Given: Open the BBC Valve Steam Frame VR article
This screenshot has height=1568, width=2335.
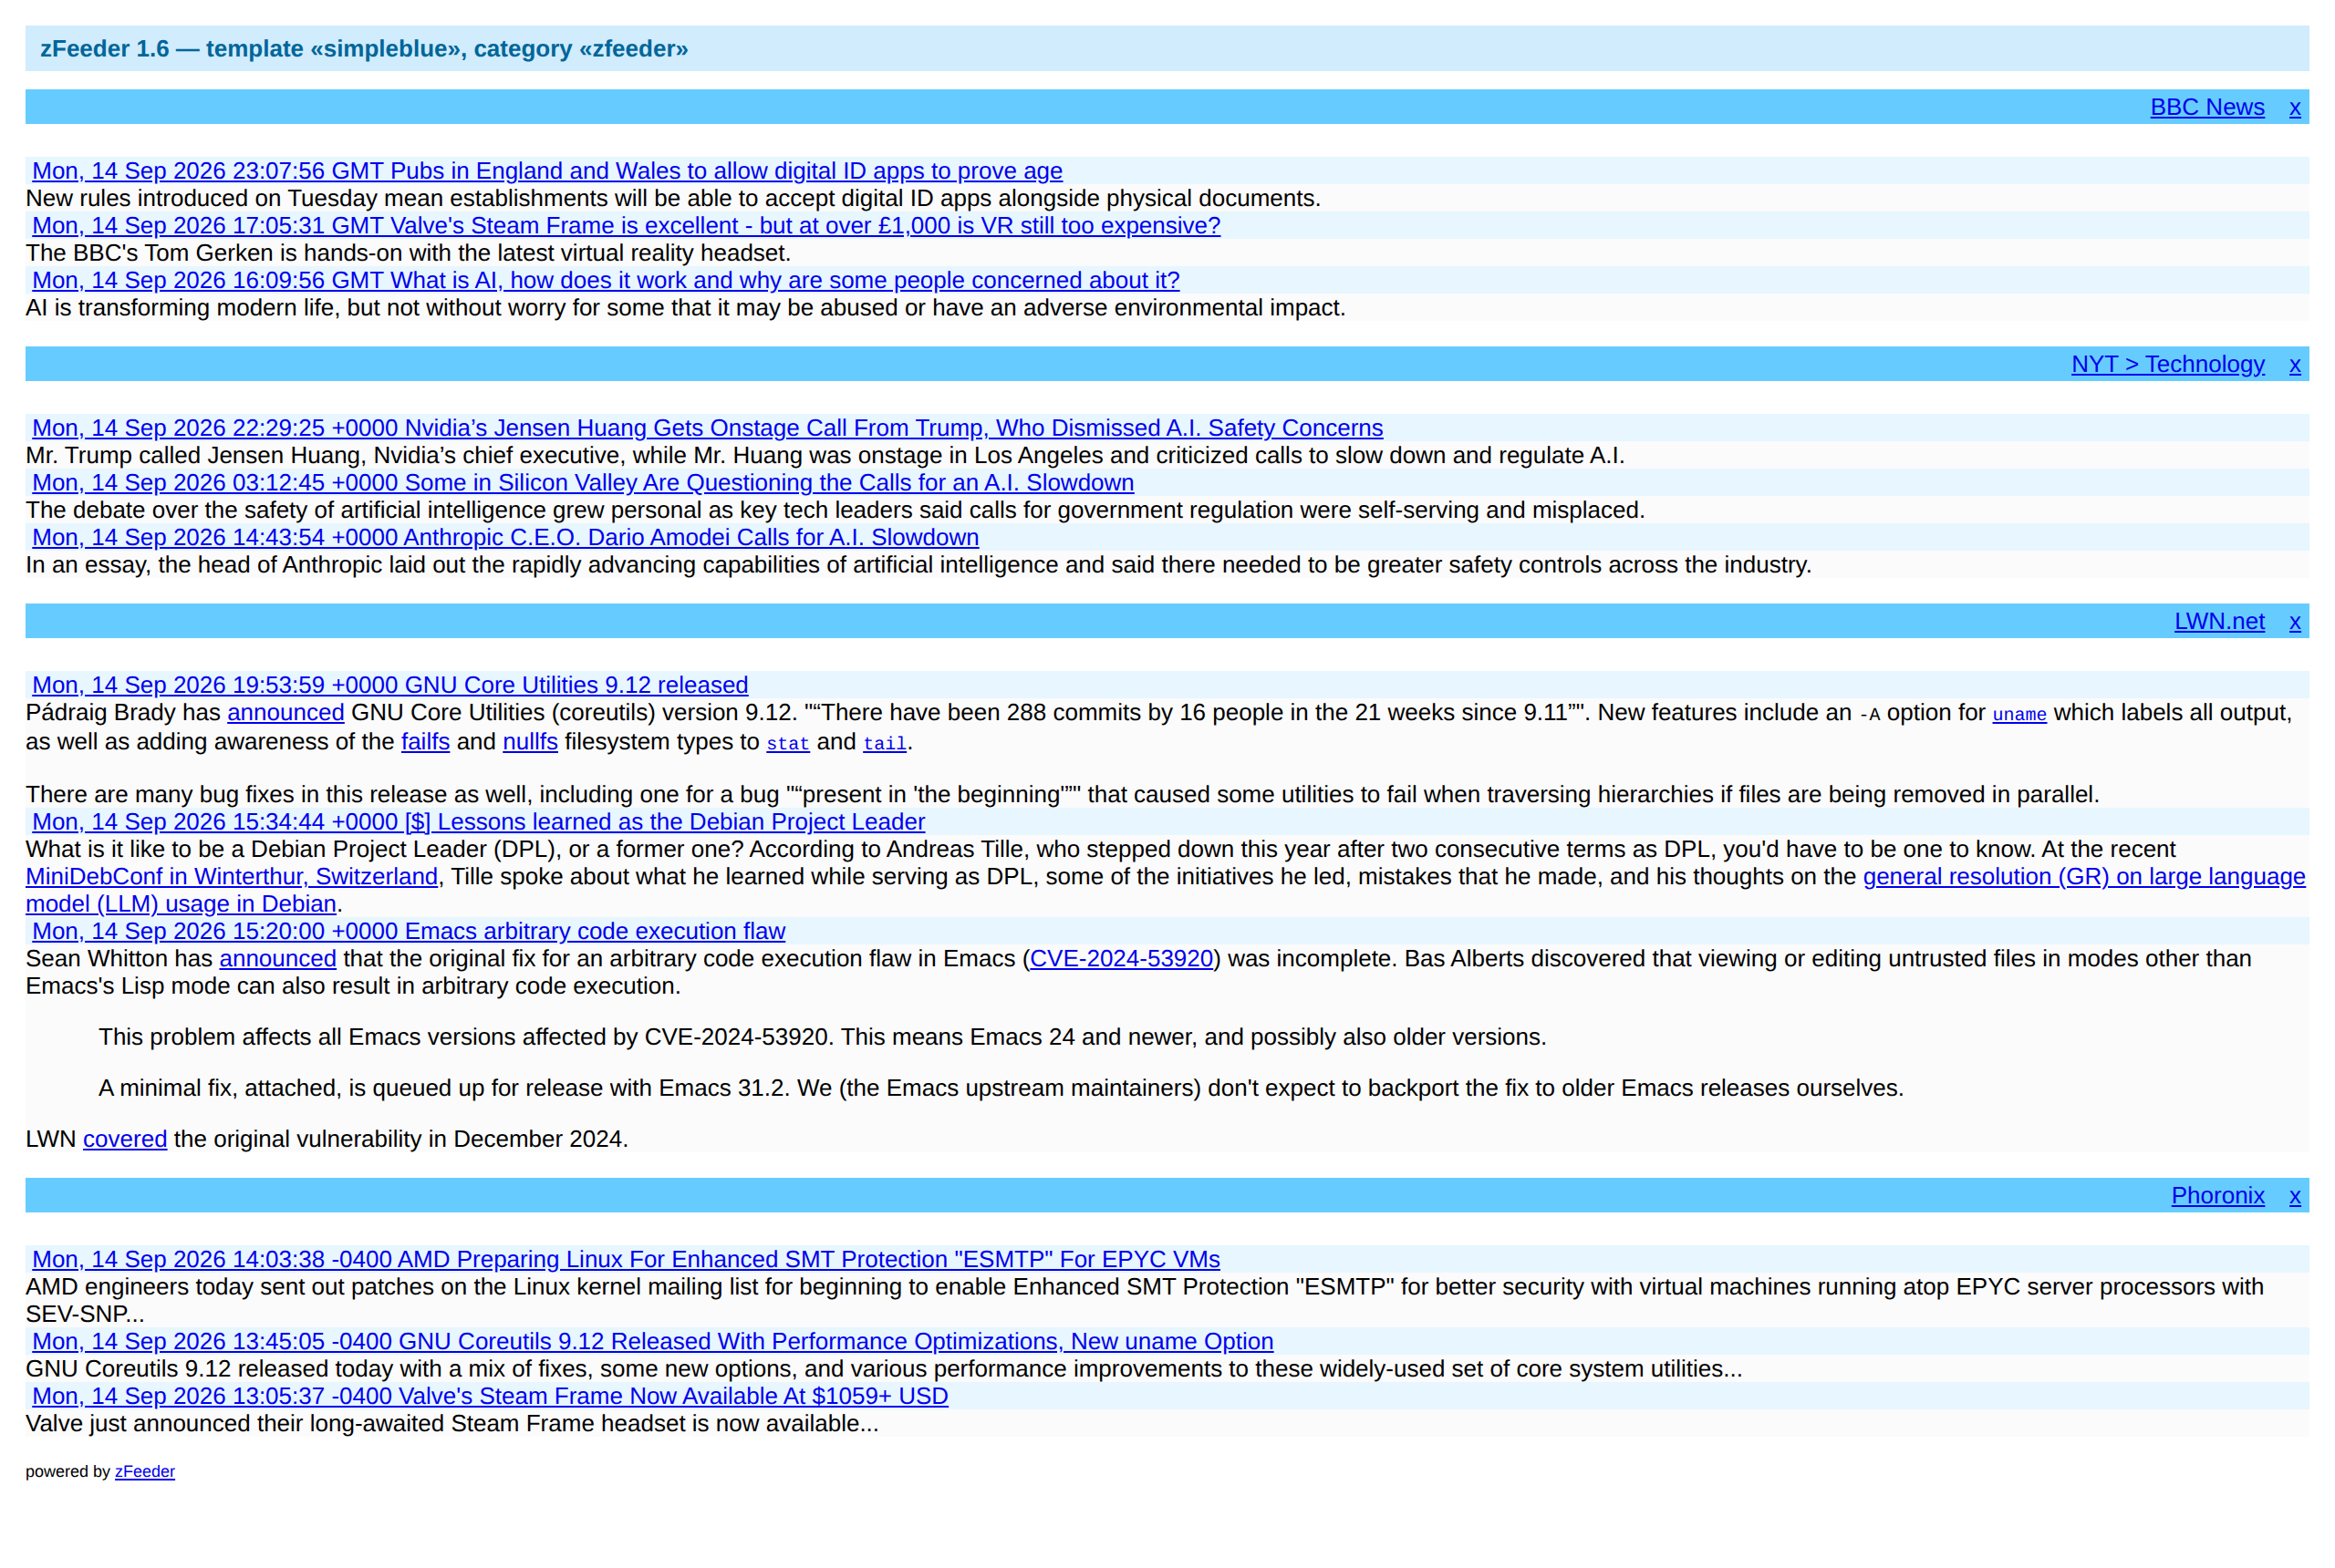Looking at the screenshot, I should (x=627, y=226).
